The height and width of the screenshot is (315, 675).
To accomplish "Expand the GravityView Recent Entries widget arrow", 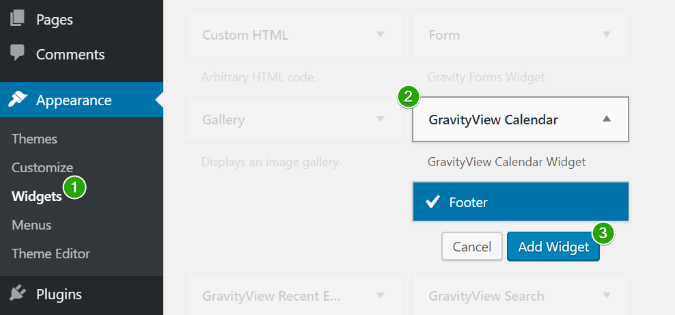I will click(x=380, y=295).
